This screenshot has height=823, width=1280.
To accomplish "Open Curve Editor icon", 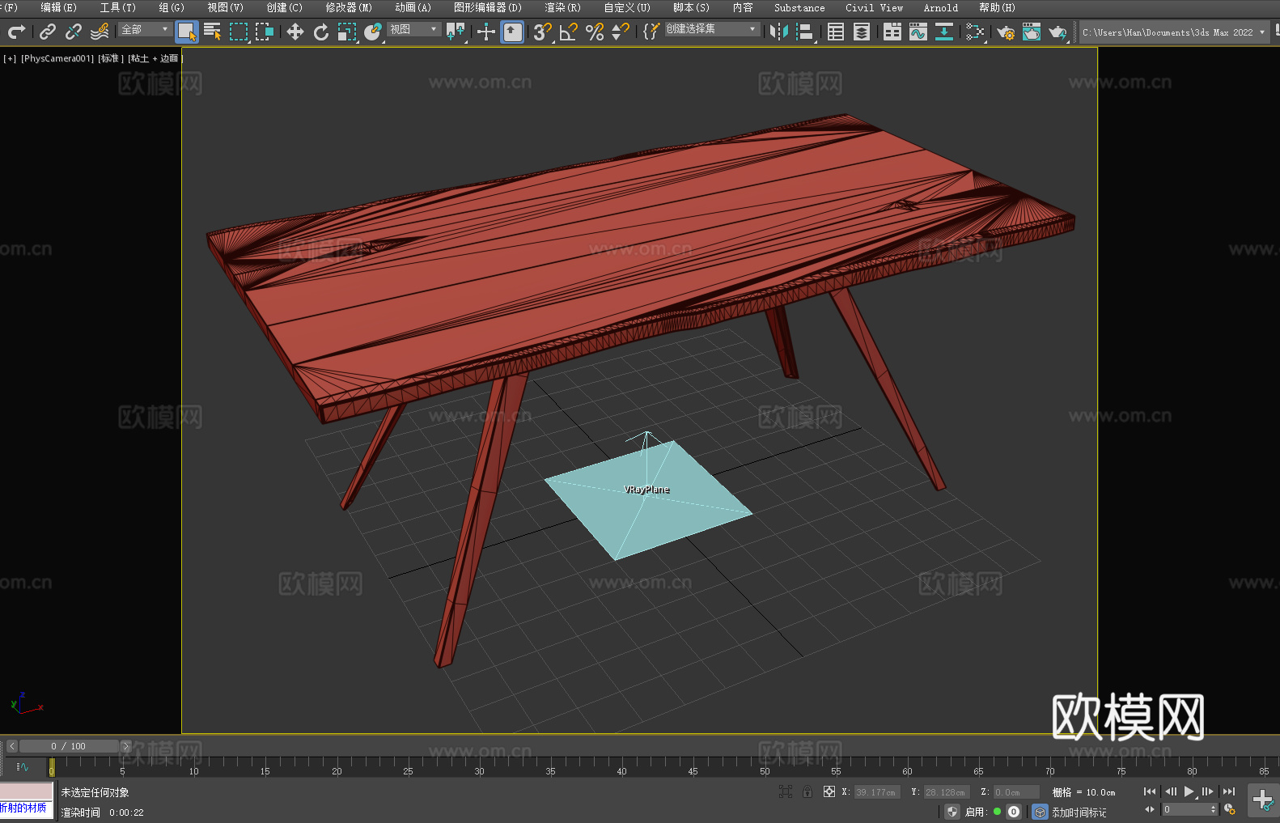I will coord(918,32).
